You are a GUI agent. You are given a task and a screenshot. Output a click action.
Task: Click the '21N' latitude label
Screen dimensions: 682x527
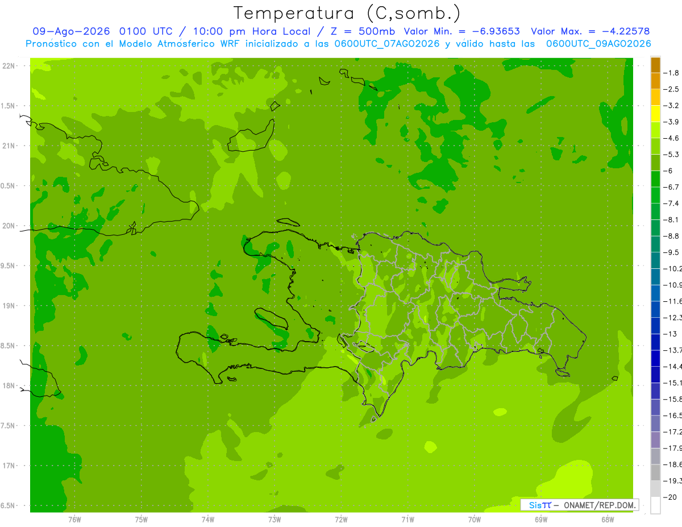pos(8,146)
